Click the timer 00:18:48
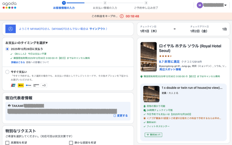The width and height of the screenshot is (232, 145). coord(132,16)
